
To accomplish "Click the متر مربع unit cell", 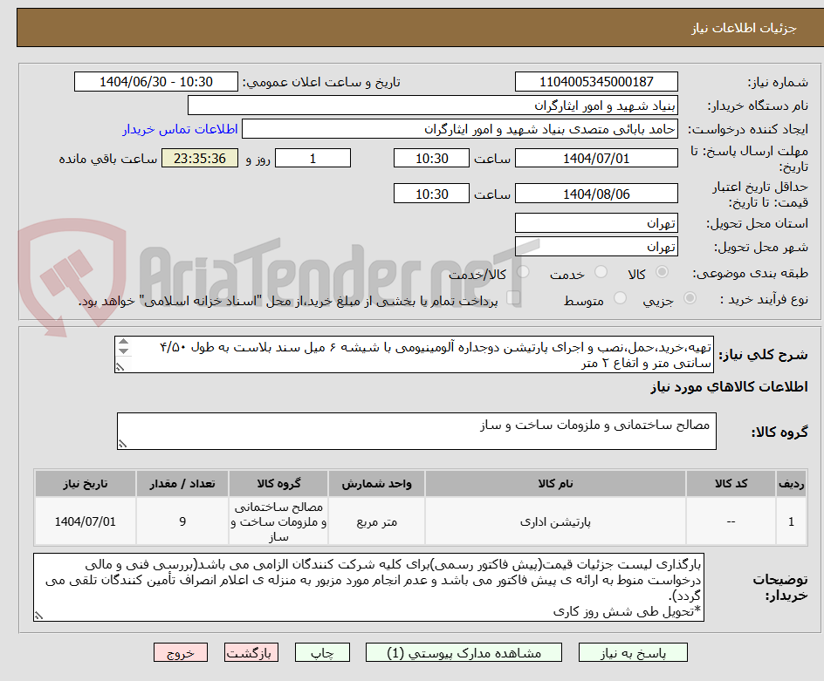I will pyautogui.click(x=377, y=521).
